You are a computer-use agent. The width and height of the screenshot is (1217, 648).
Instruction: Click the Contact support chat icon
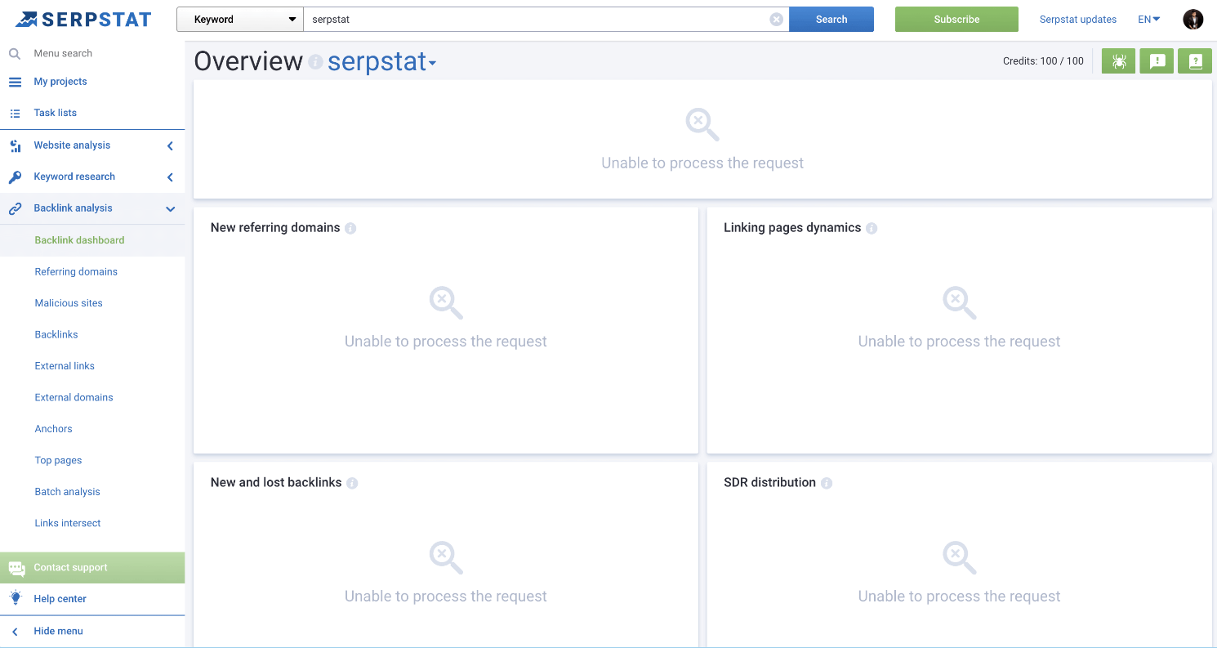(16, 568)
